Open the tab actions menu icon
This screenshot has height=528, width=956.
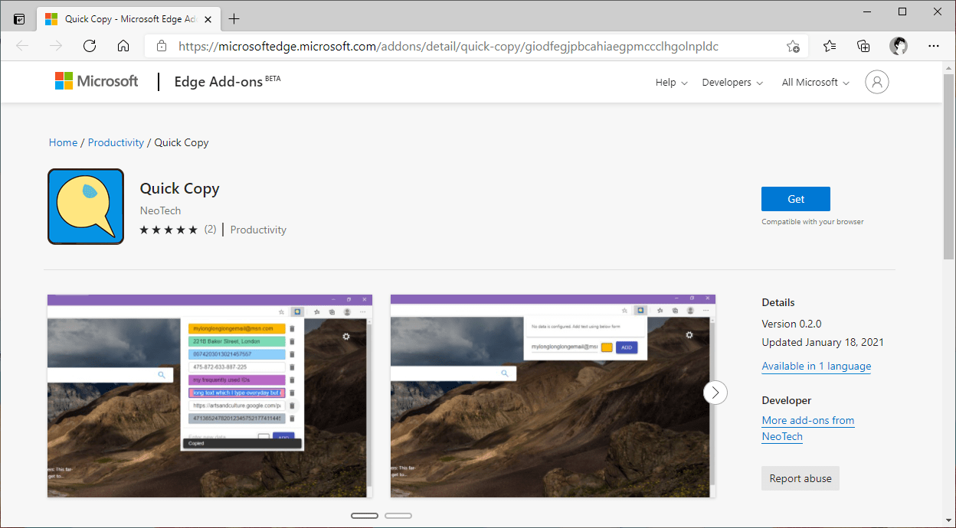coord(19,19)
